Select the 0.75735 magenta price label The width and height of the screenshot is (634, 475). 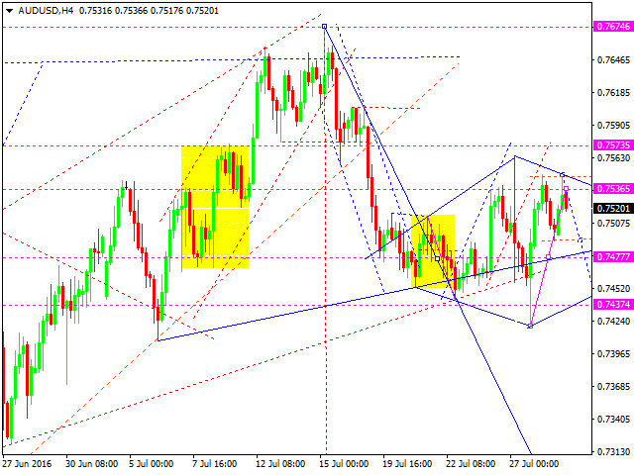[x=613, y=145]
